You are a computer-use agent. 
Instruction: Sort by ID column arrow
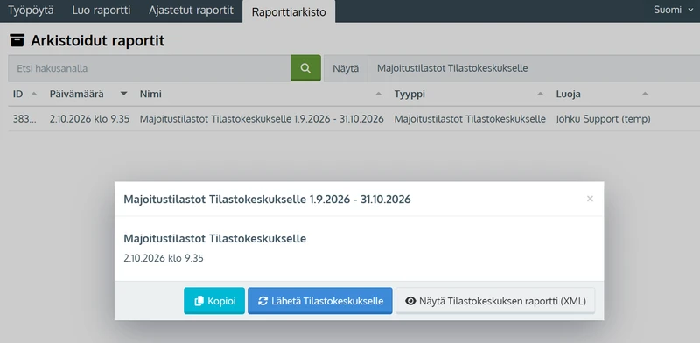(x=33, y=94)
